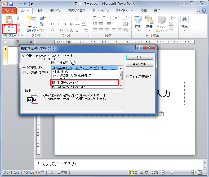Switch to the アニメーション tab
This screenshot has width=209, height=177.
pyautogui.click(x=100, y=11)
